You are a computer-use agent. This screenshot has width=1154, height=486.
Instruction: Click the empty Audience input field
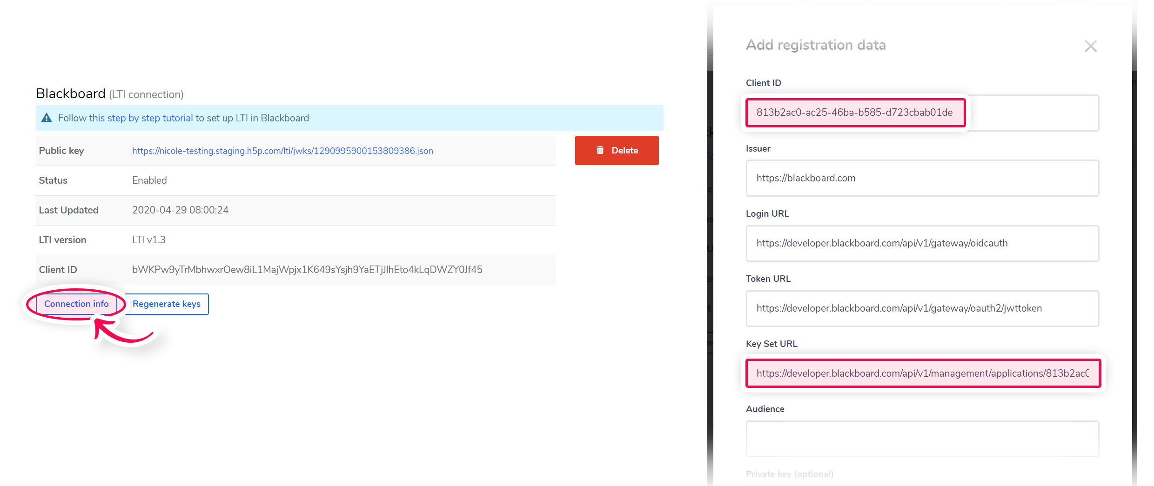pyautogui.click(x=922, y=439)
